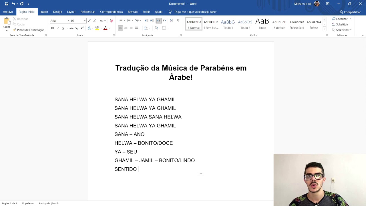This screenshot has height=206, width=366.
Task: Switch to the Design tab
Action: (57, 12)
